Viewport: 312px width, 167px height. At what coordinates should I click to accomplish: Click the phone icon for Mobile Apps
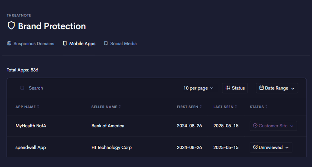pyautogui.click(x=65, y=43)
